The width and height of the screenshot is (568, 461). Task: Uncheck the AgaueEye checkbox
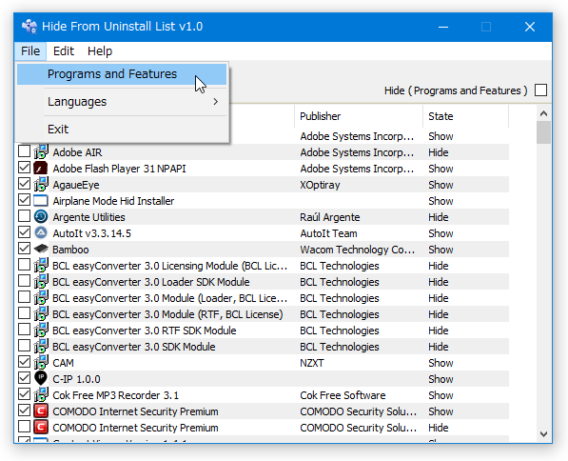25,184
